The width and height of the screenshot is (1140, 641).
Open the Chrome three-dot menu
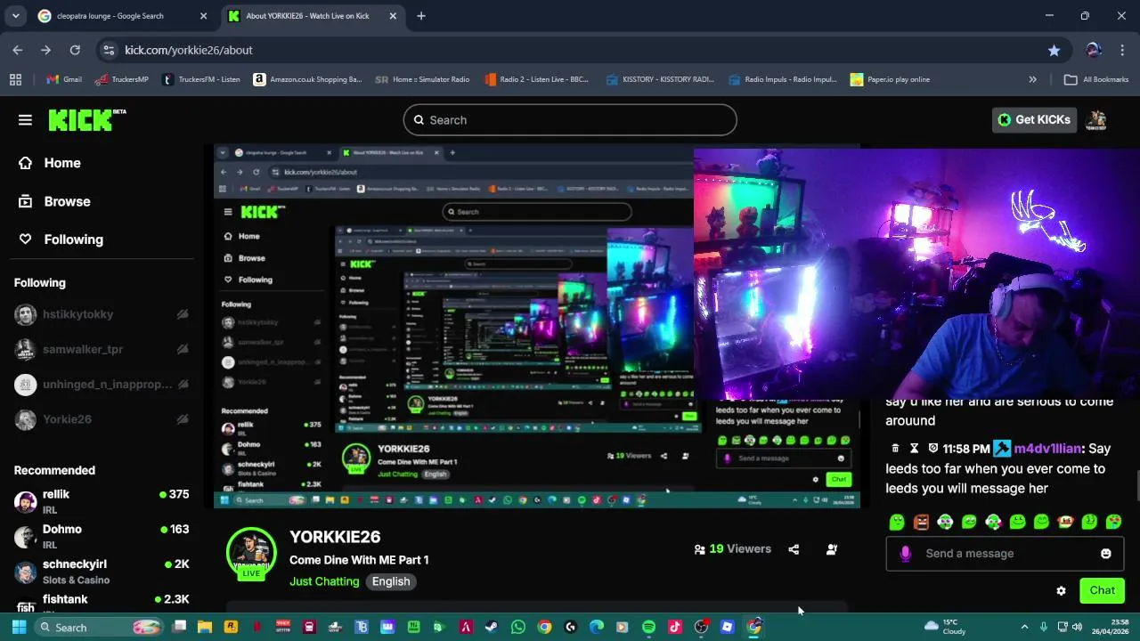tap(1122, 50)
